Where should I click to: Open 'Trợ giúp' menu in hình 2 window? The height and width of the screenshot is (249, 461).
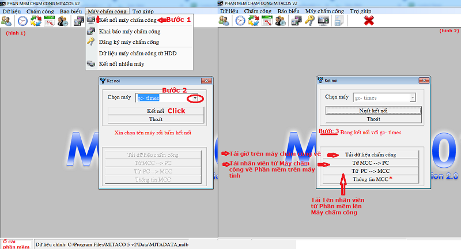[360, 11]
